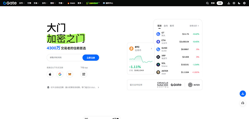The image size is (249, 119).
Task: Click the -1.11% BTC change value
Action: [135, 67]
